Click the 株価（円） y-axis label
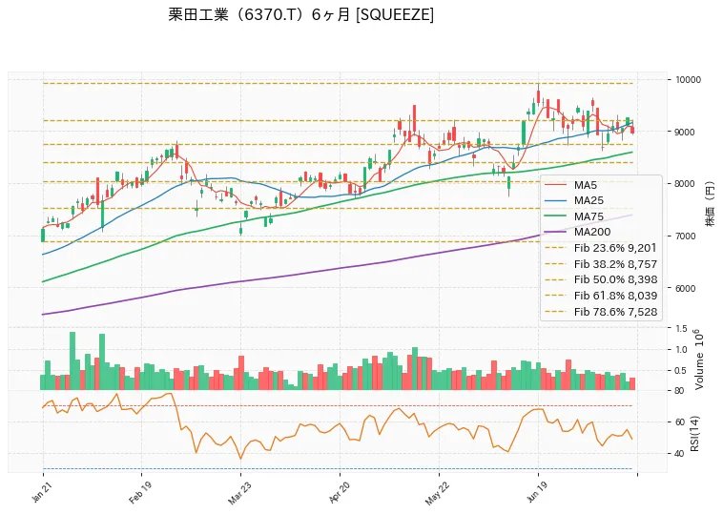 pyautogui.click(x=711, y=203)
